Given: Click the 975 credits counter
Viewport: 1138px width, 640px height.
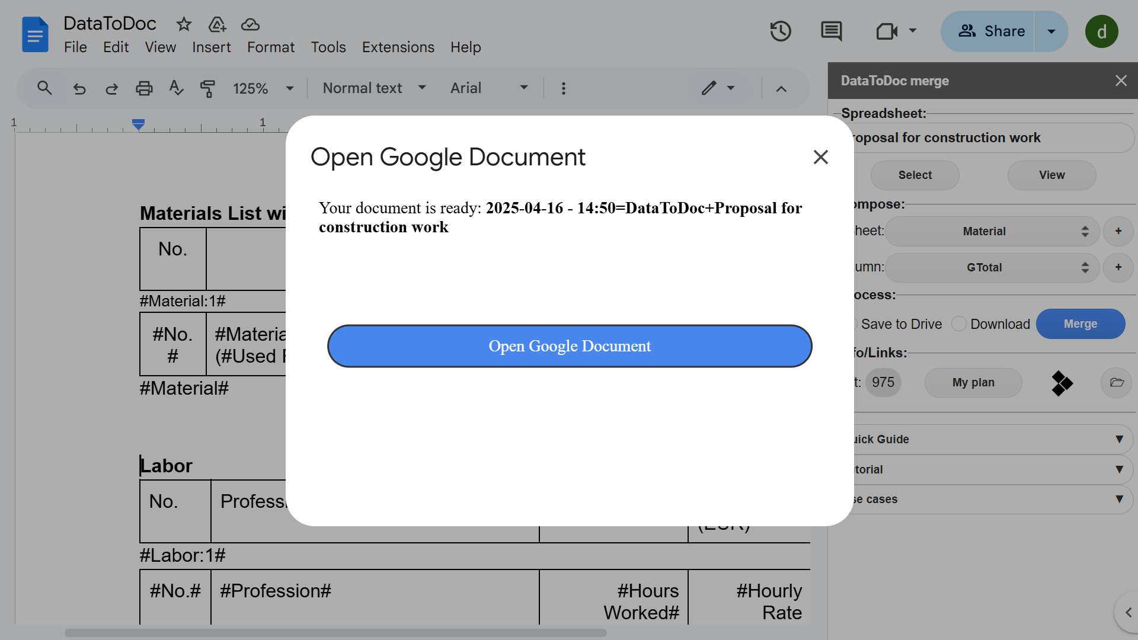Looking at the screenshot, I should pos(883,383).
